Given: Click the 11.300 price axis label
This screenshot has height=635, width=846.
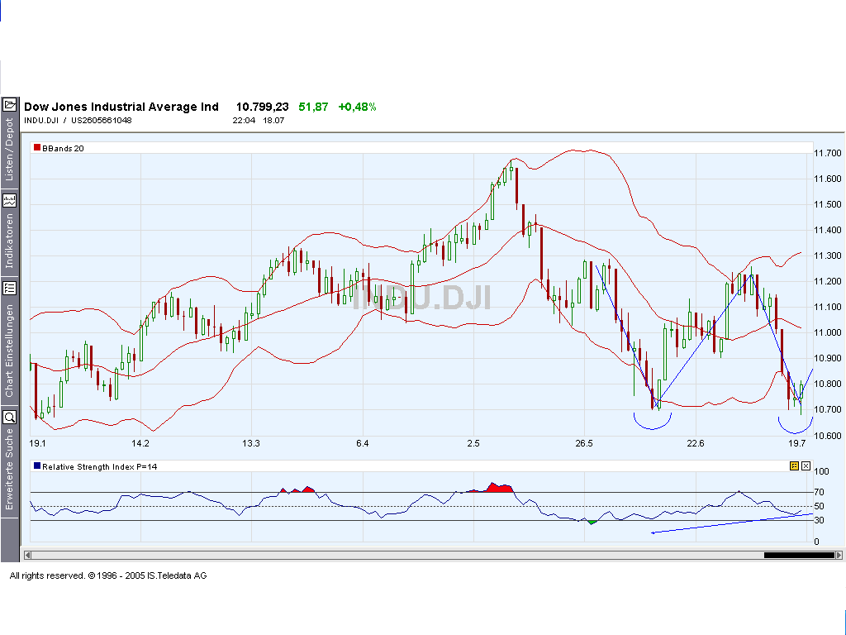Looking at the screenshot, I should (x=828, y=256).
